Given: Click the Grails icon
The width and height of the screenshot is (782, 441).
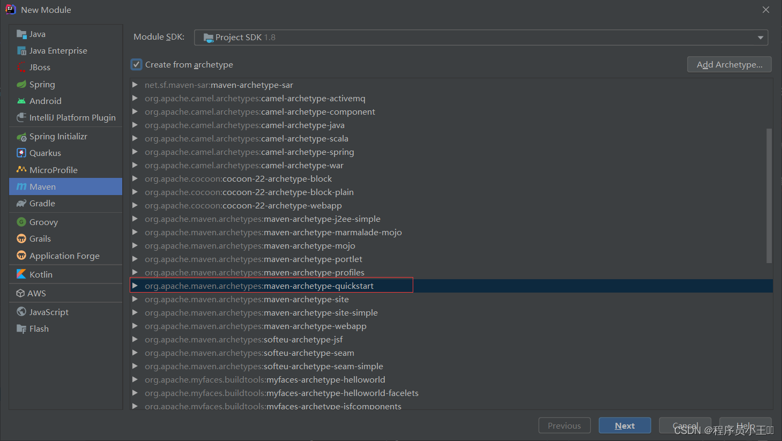Looking at the screenshot, I should pyautogui.click(x=21, y=239).
